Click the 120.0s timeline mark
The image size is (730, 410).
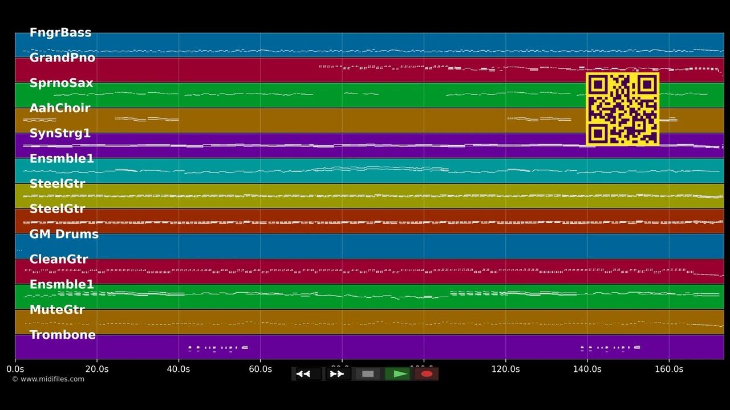[x=505, y=369]
